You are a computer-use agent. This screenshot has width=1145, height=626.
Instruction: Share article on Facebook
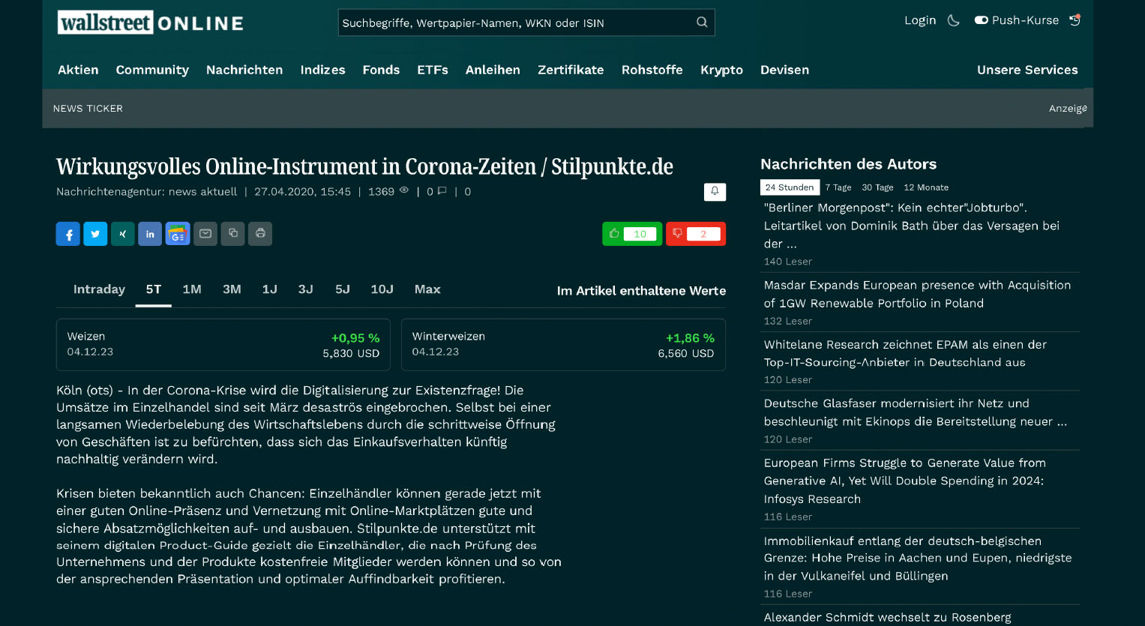click(68, 234)
